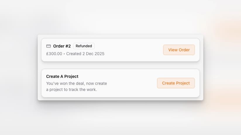Click the word "Order" in the card title
Viewport: 241px width, 135px height.
click(x=58, y=46)
